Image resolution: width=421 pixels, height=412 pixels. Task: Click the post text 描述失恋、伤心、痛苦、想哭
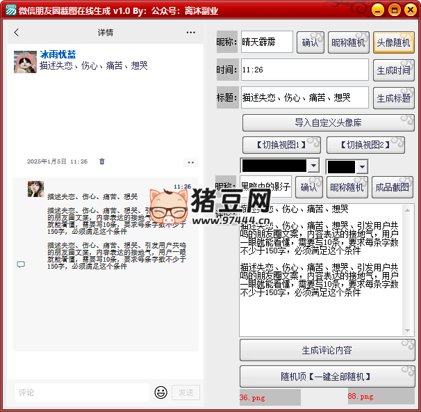point(93,65)
